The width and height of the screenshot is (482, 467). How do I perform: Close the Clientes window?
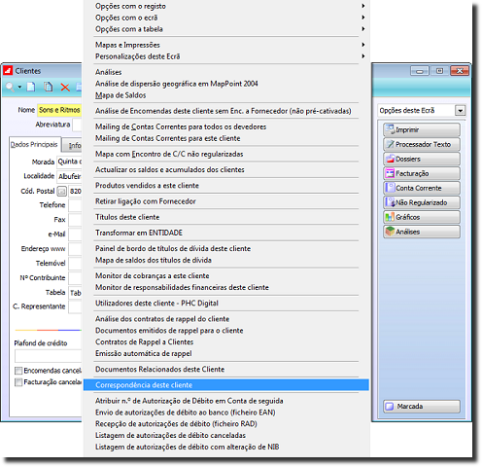[x=460, y=71]
